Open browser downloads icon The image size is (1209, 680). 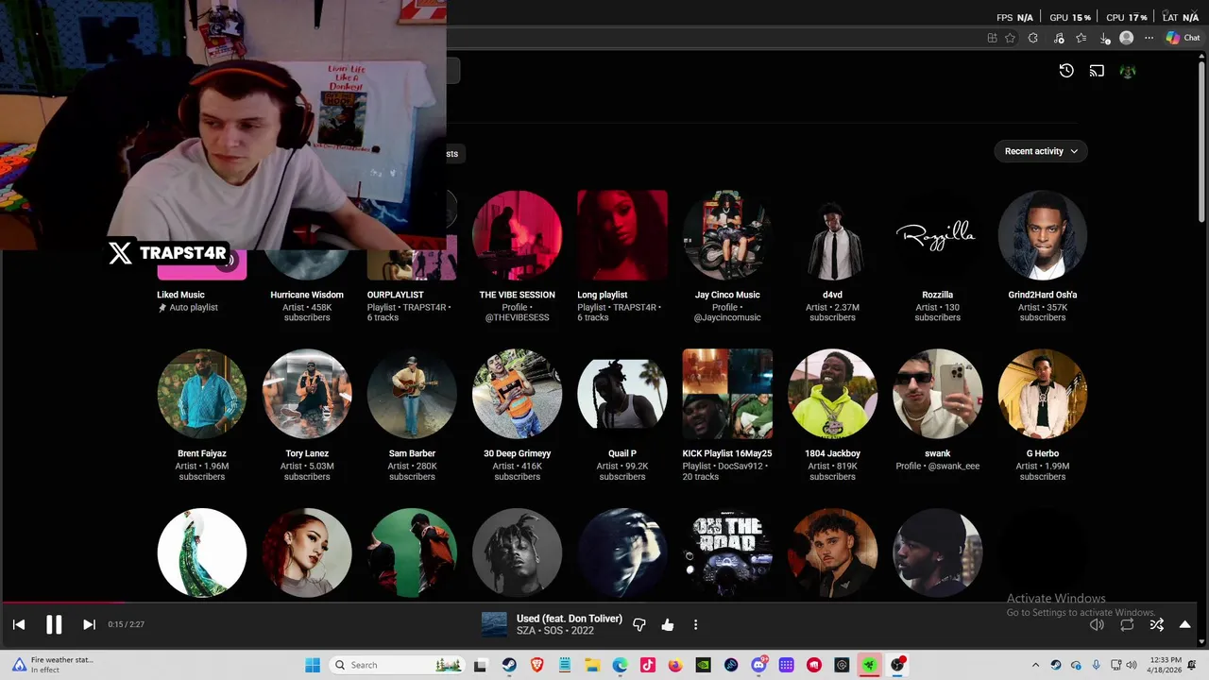pyautogui.click(x=1104, y=38)
